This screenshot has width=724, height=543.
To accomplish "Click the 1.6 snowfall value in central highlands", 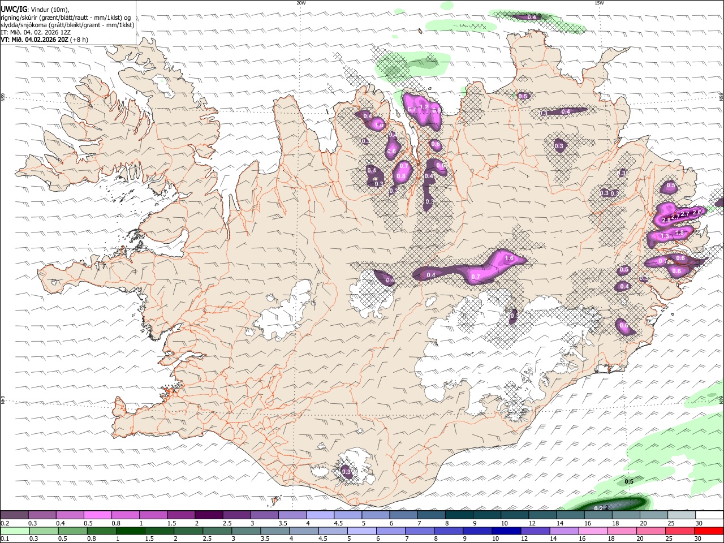I will 508,258.
